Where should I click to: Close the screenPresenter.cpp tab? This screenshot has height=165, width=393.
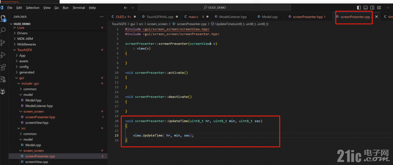376,17
